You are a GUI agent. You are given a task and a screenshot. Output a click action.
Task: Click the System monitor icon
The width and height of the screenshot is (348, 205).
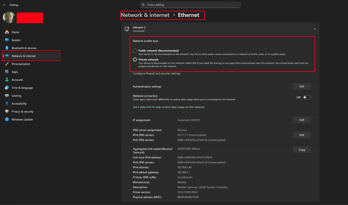tap(7, 40)
